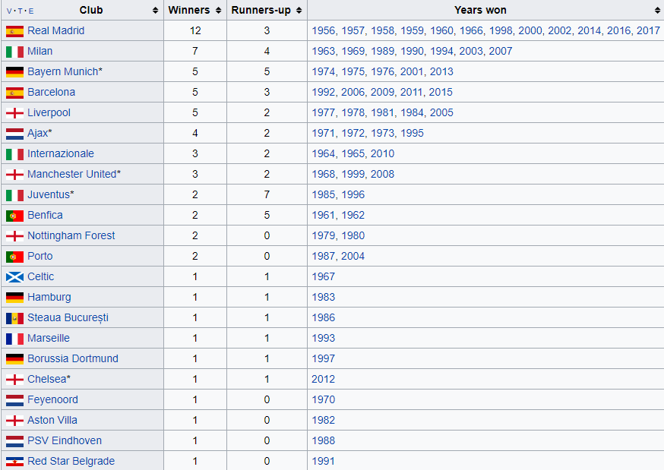Sort by Years won using its arrows
This screenshot has height=470, width=664.
(x=658, y=10)
